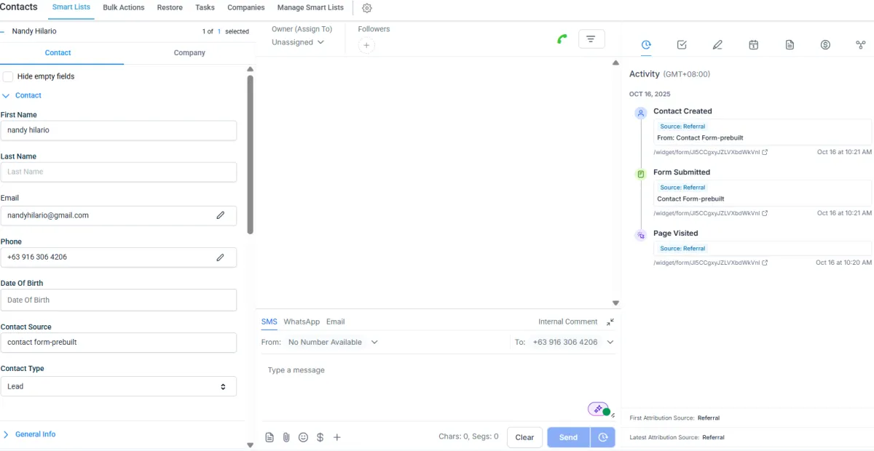
Task: Click the Date Of Birth field
Action: click(x=119, y=300)
